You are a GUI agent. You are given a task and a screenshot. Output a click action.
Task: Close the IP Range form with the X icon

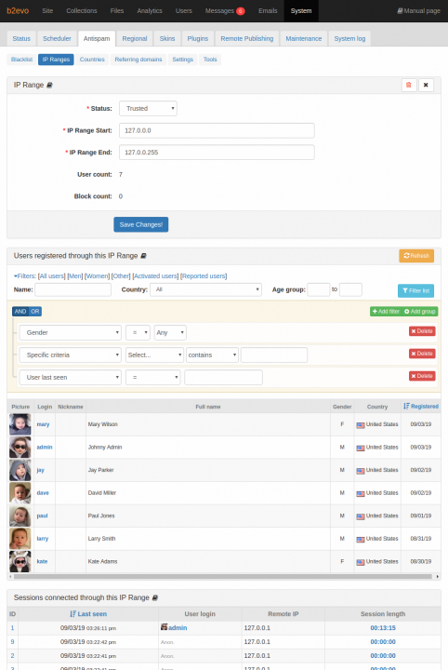click(x=426, y=85)
